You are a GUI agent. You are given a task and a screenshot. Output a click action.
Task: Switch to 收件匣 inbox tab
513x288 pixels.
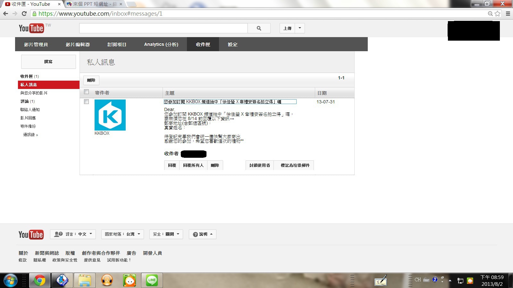[x=203, y=44]
